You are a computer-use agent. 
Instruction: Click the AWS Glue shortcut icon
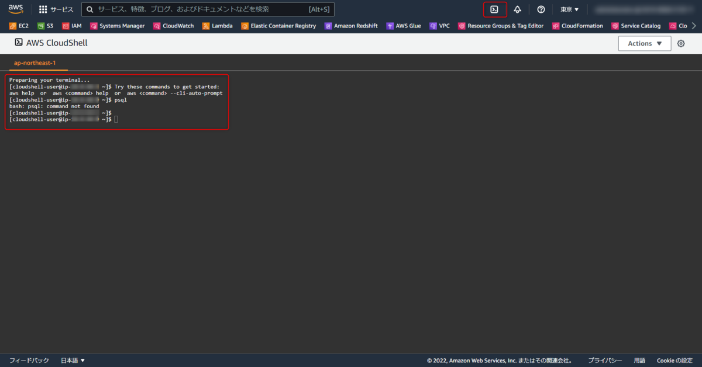390,26
